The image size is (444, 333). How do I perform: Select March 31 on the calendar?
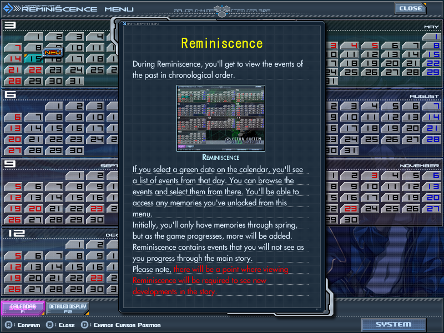[x=75, y=81]
